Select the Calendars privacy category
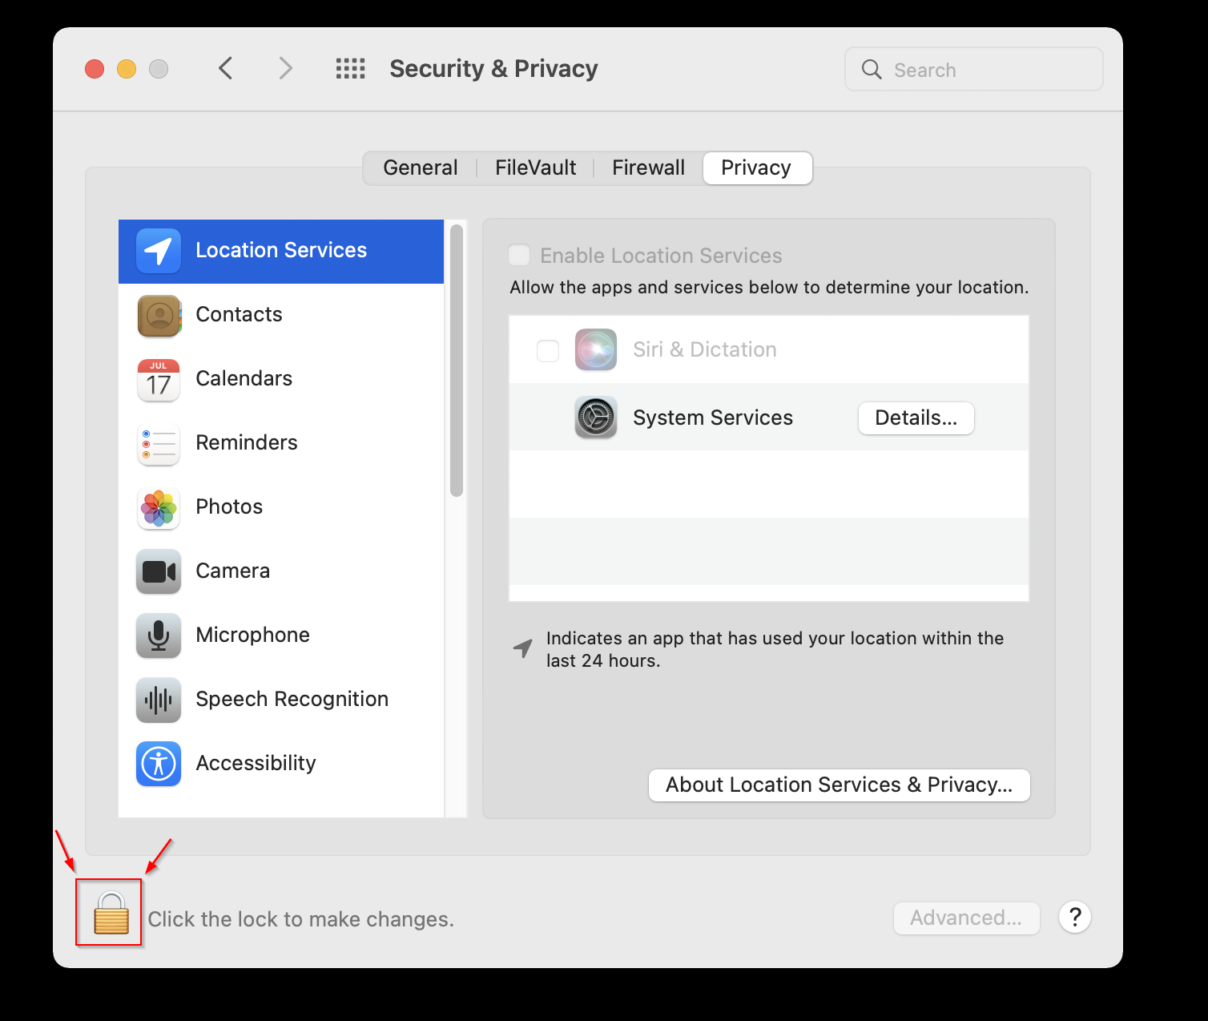The image size is (1208, 1021). (x=244, y=379)
